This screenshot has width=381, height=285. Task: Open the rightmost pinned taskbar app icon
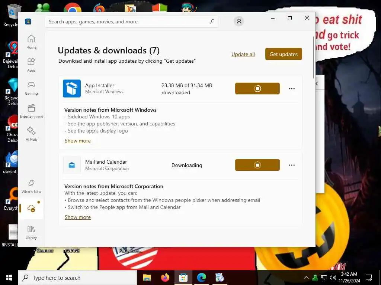[220, 278]
